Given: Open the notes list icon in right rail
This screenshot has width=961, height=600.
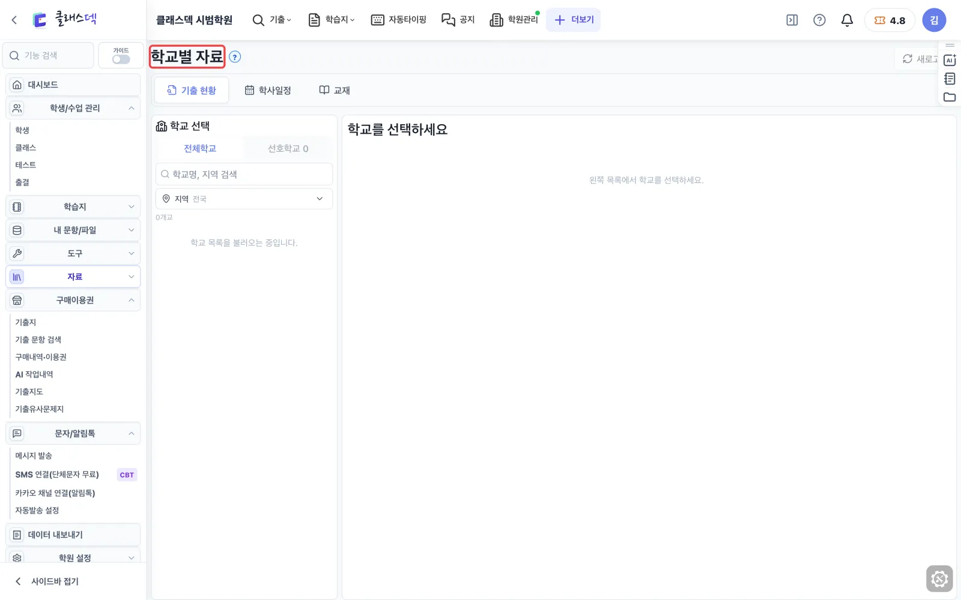Looking at the screenshot, I should pos(950,79).
